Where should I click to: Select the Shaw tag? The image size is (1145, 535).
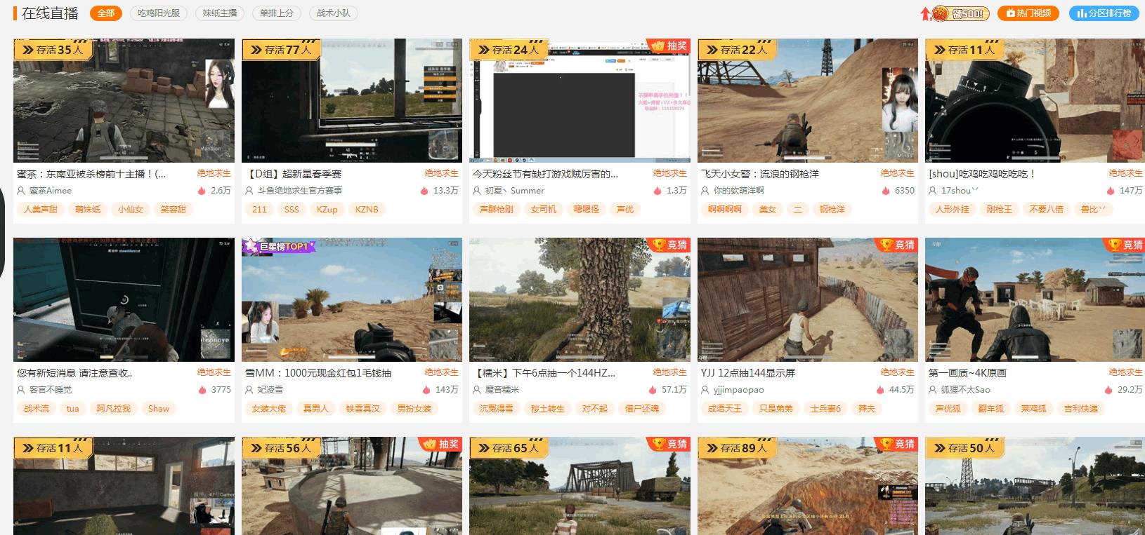tap(159, 409)
